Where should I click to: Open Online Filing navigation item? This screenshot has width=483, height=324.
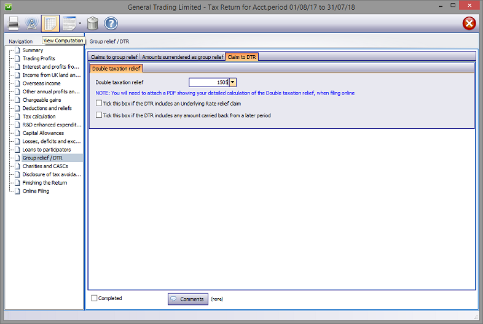pyautogui.click(x=36, y=191)
